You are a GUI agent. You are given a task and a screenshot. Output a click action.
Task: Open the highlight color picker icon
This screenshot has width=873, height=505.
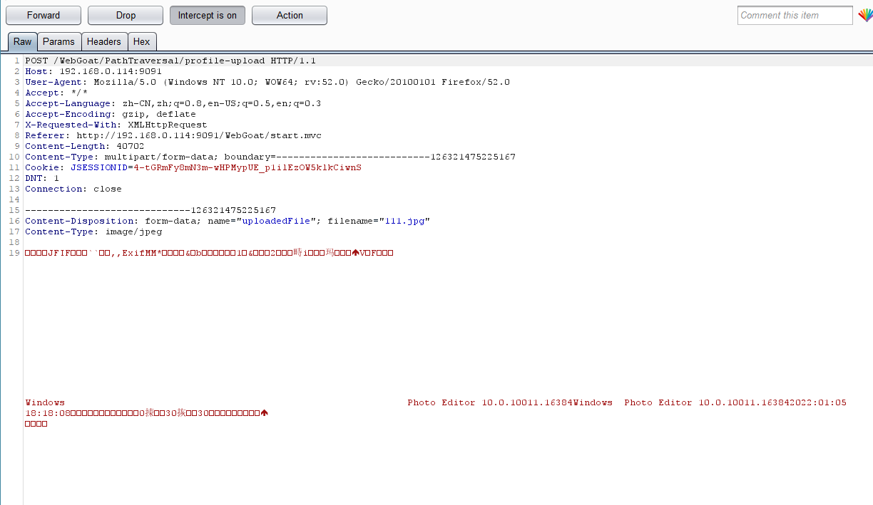click(865, 15)
